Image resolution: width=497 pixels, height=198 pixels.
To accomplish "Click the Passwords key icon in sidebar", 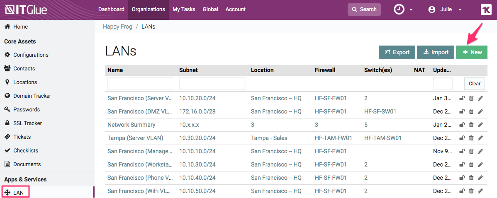I will (x=7, y=109).
